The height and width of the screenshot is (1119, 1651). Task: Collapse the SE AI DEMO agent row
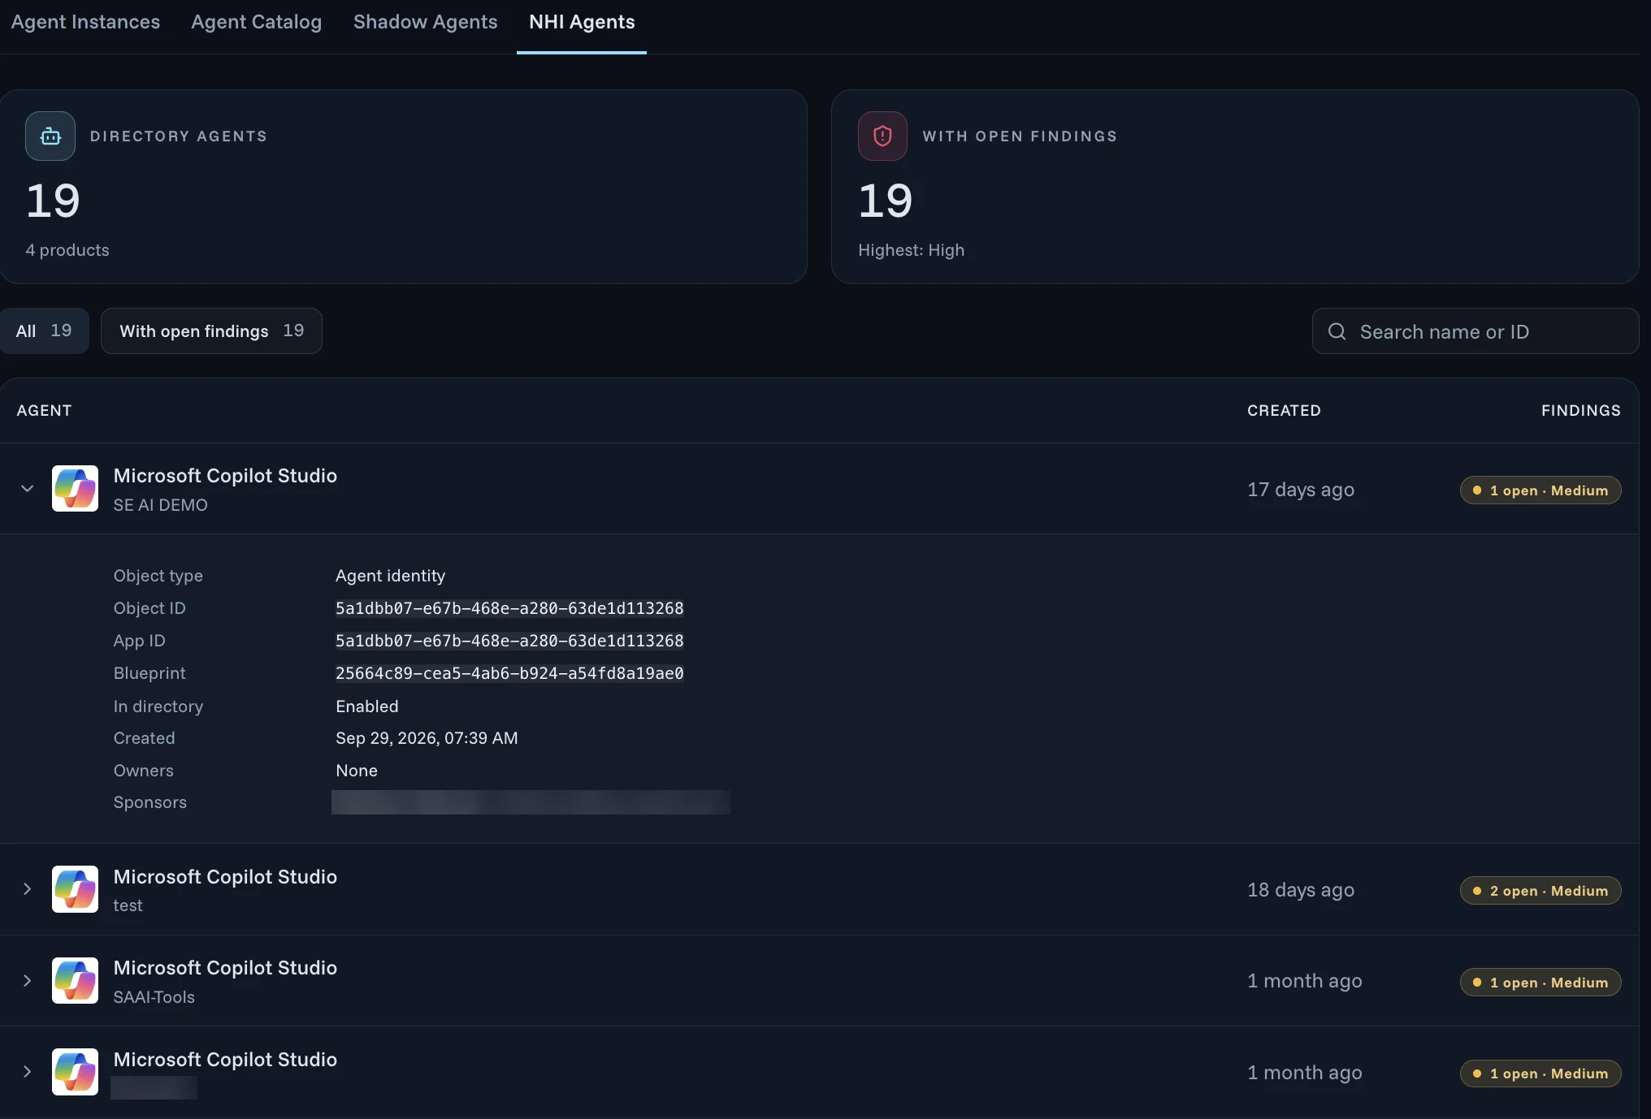pyautogui.click(x=27, y=489)
